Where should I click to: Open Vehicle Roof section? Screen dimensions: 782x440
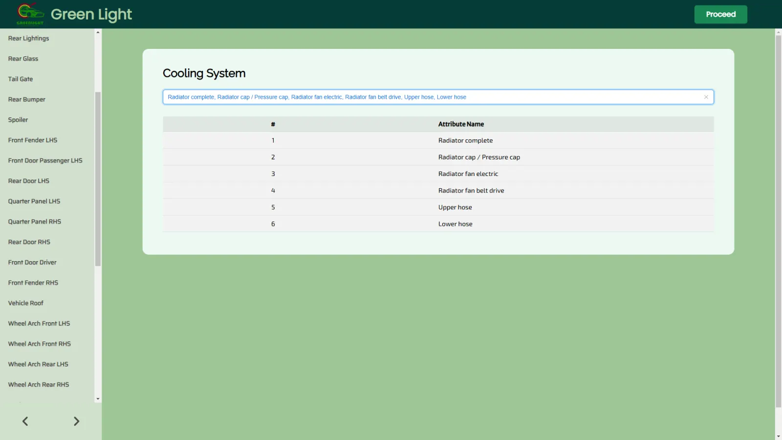26,303
